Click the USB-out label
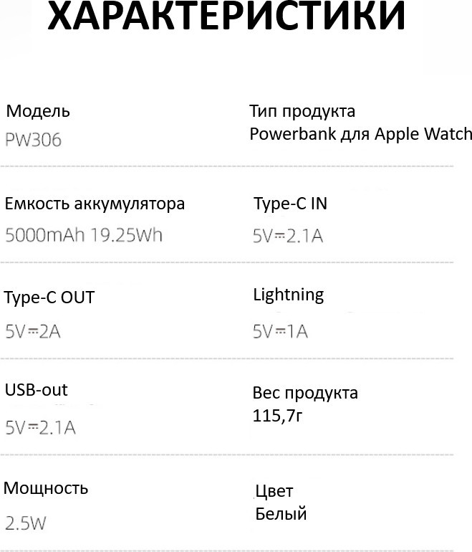The width and height of the screenshot is (472, 552). point(37,390)
